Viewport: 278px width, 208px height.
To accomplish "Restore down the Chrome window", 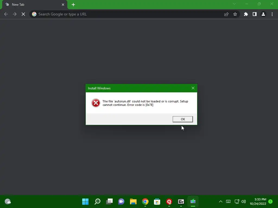I will click(259, 4).
